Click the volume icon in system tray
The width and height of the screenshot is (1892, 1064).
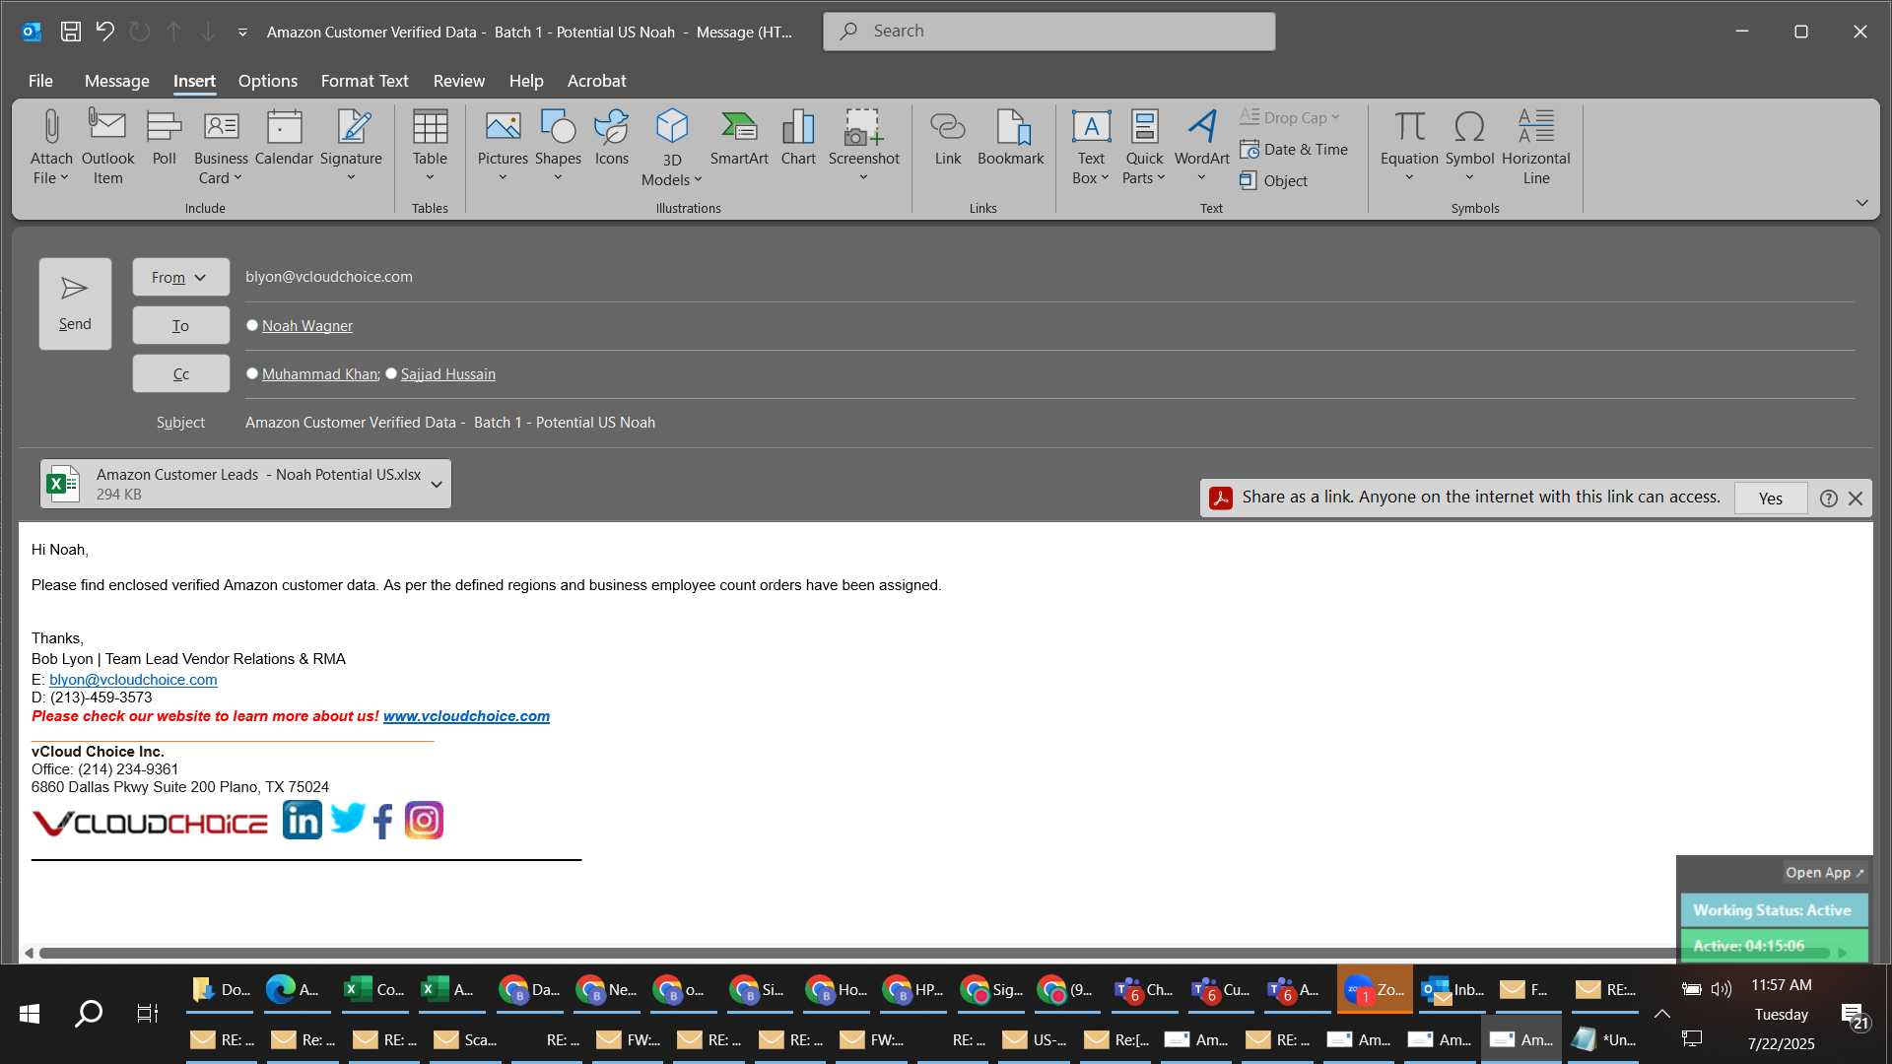click(x=1721, y=989)
